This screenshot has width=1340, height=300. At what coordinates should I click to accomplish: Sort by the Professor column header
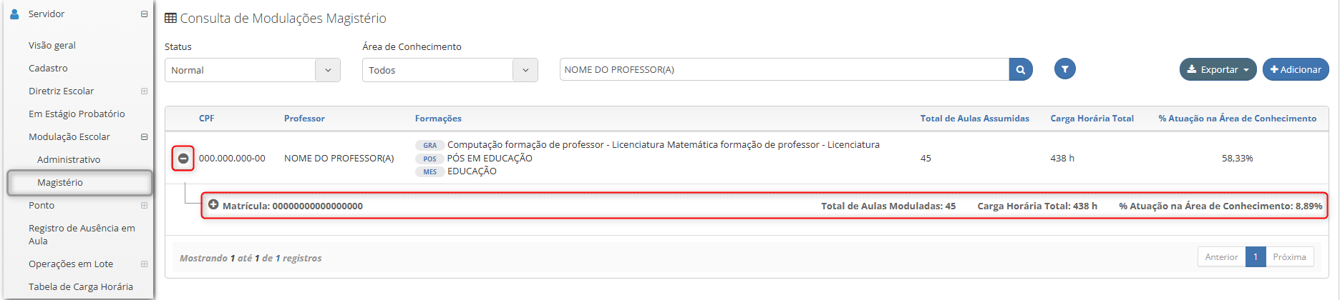pyautogui.click(x=304, y=119)
